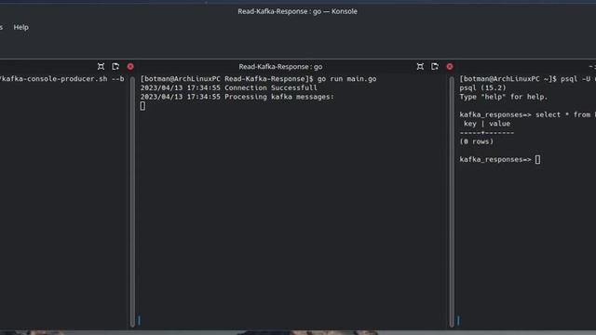Click the Konsole window title bar text
The height and width of the screenshot is (335, 596).
[x=297, y=11]
